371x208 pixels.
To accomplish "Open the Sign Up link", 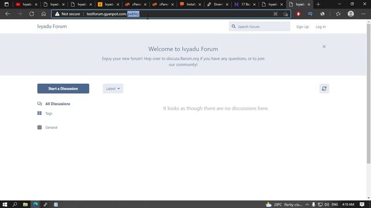I will (303, 27).
